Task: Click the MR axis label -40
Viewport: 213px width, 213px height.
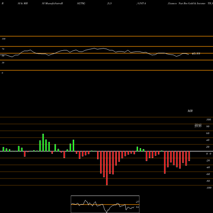Action: [x=208, y=167]
